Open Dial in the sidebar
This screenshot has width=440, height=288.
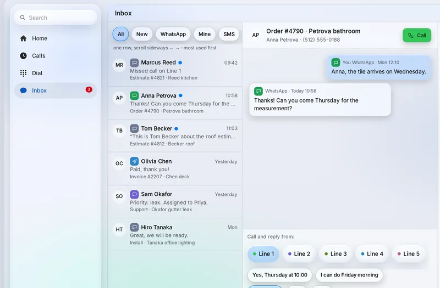[56, 73]
